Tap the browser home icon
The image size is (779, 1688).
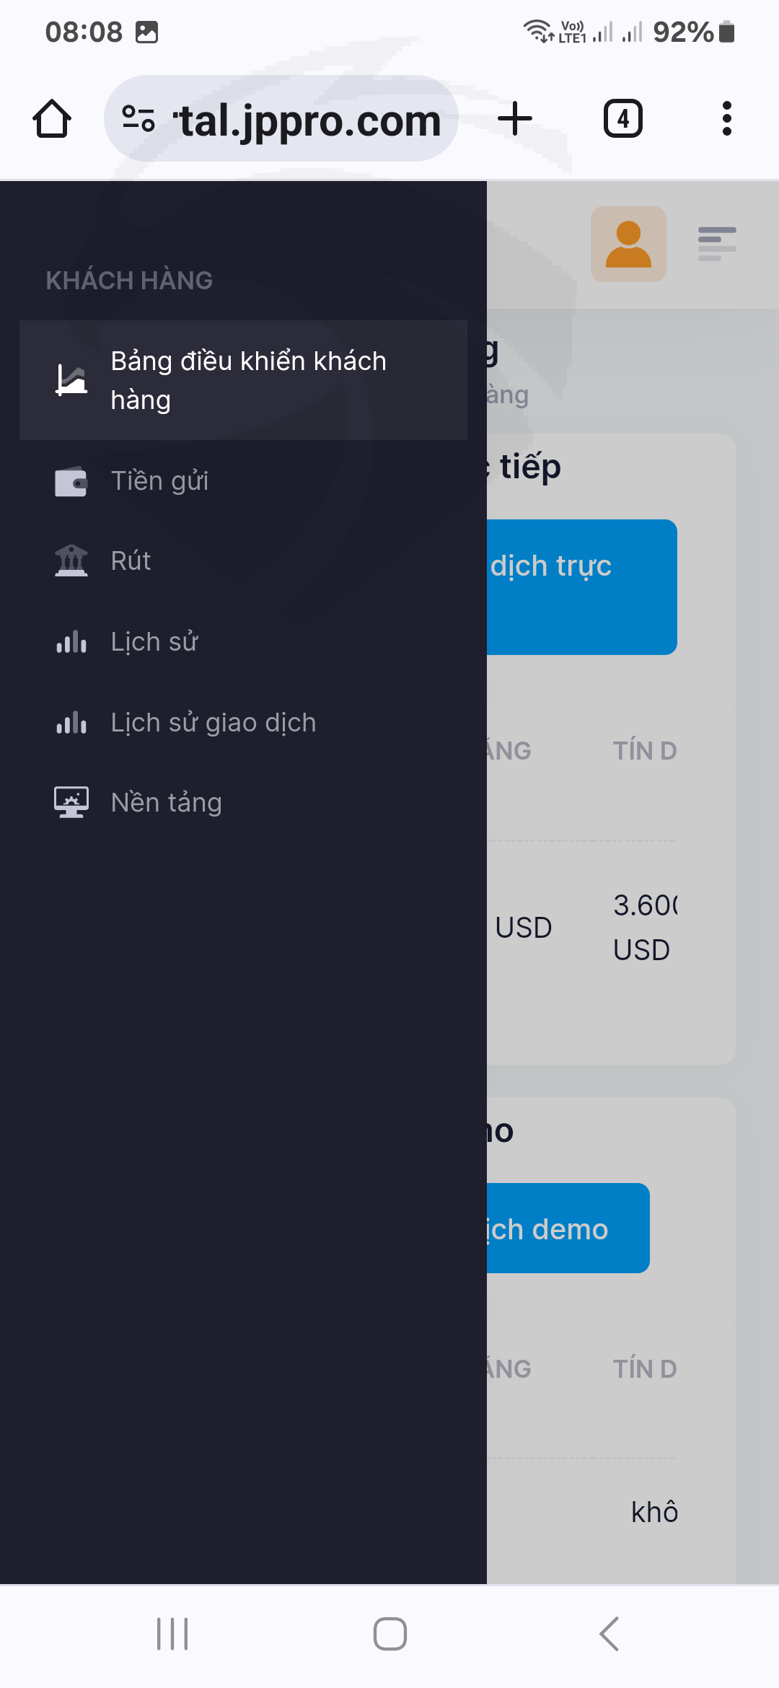pyautogui.click(x=52, y=119)
